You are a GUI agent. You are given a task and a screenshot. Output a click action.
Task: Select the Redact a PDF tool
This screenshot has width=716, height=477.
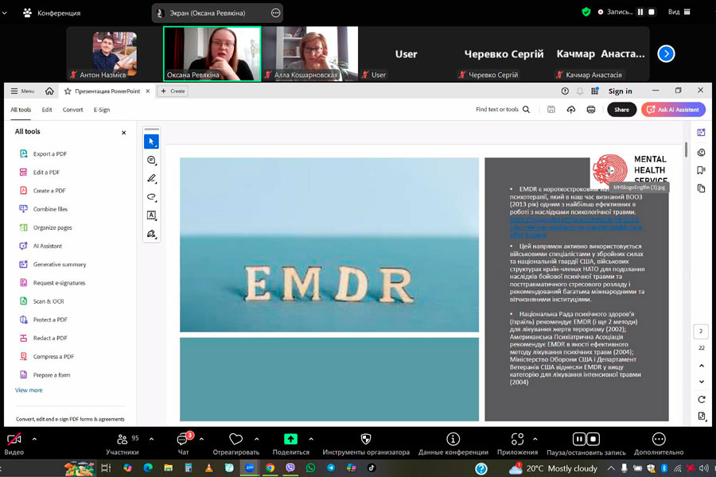click(49, 338)
